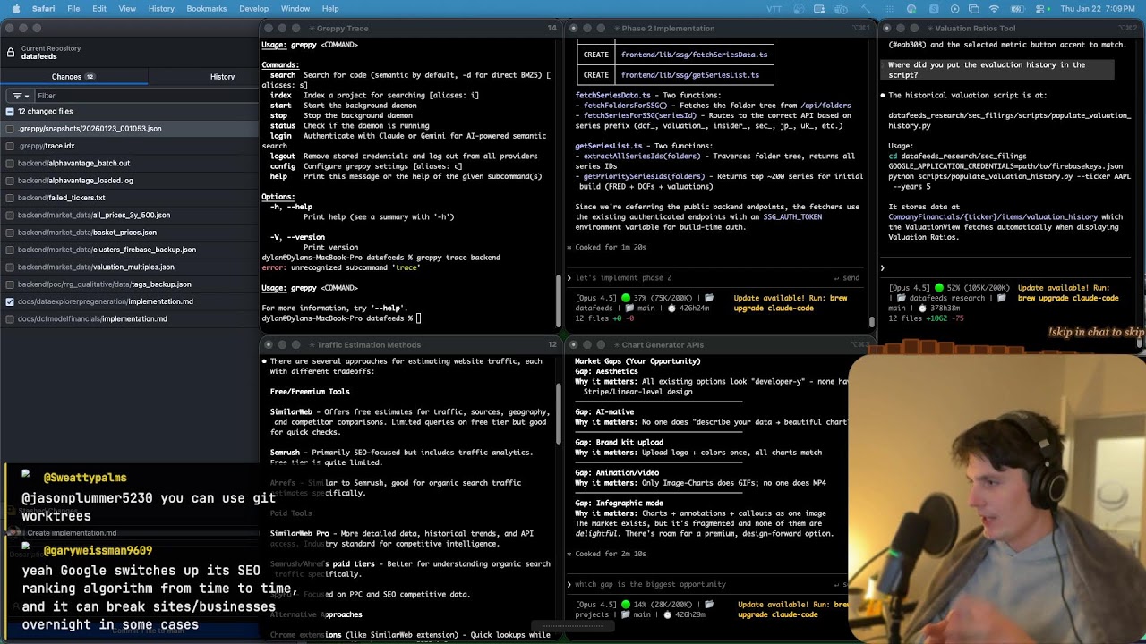Open the Wi-Fi status icon
Viewport: 1146px width, 644px height.
pyautogui.click(x=994, y=9)
